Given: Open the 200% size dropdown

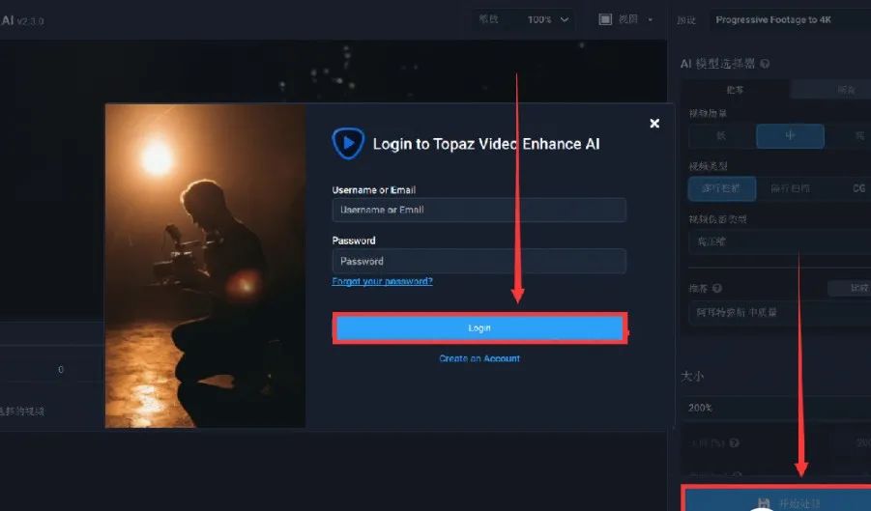Looking at the screenshot, I should (776, 408).
